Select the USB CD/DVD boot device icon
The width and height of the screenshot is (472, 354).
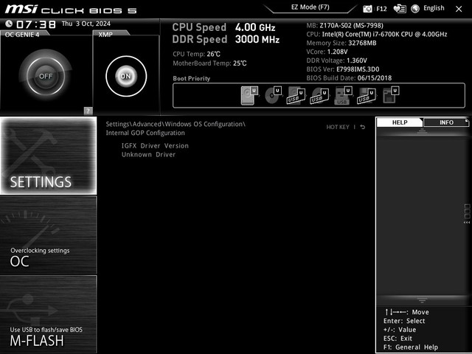click(x=319, y=96)
